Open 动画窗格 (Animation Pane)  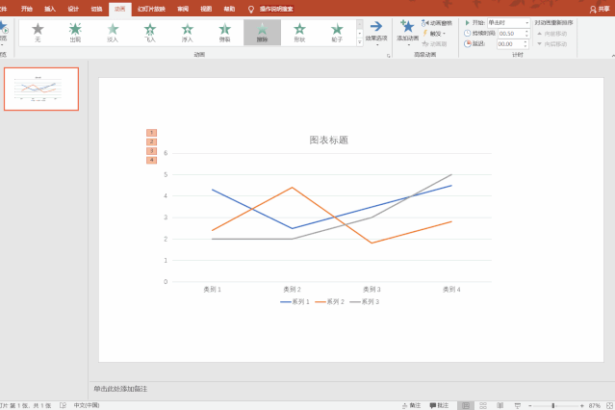(437, 23)
